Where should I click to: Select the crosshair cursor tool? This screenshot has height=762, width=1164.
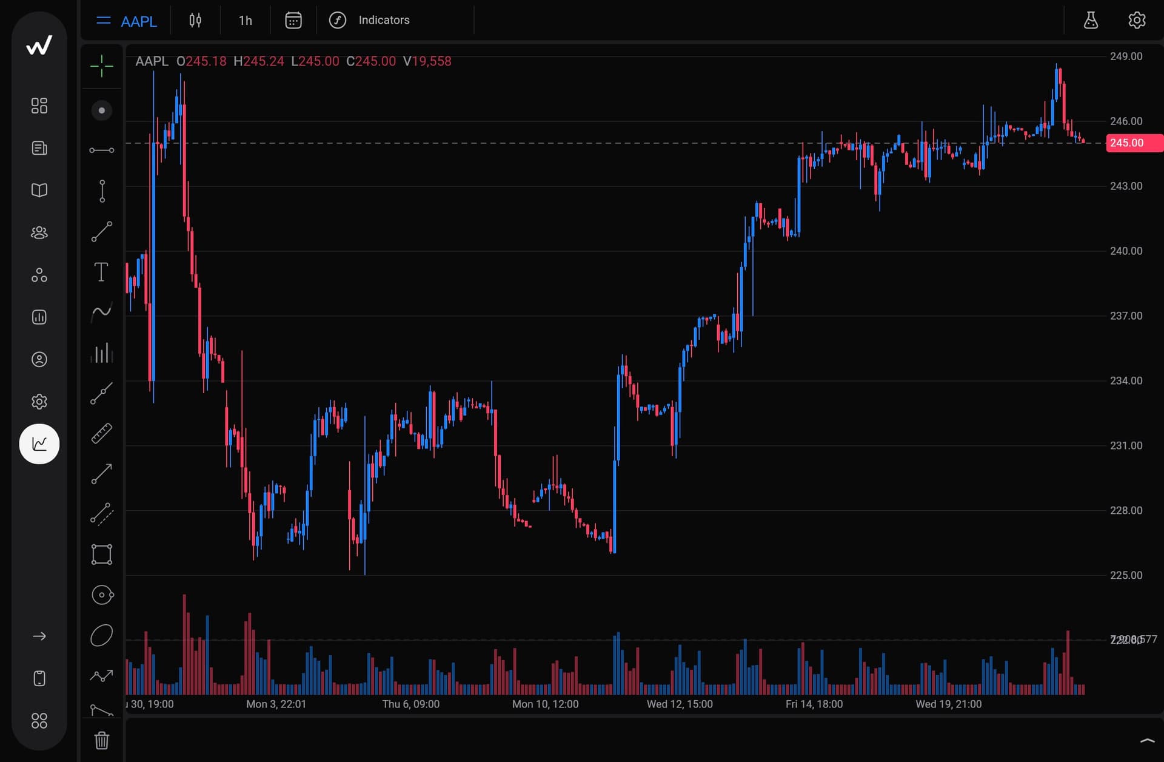click(x=102, y=66)
